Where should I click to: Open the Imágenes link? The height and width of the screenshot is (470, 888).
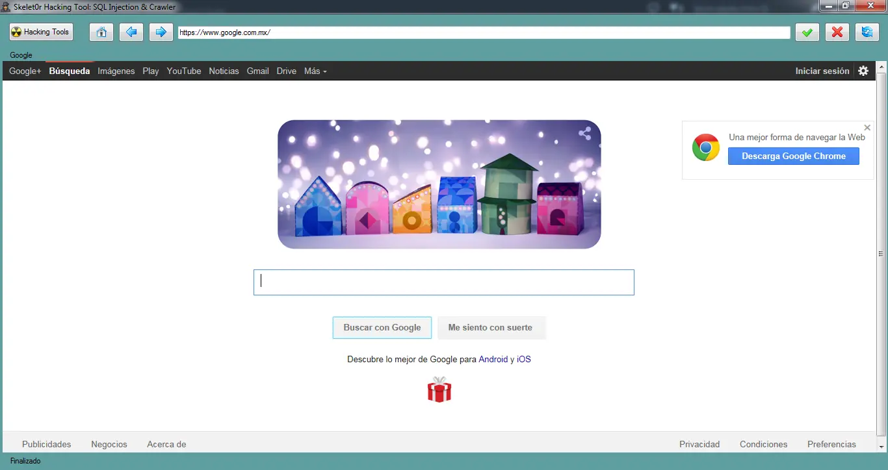pos(116,71)
